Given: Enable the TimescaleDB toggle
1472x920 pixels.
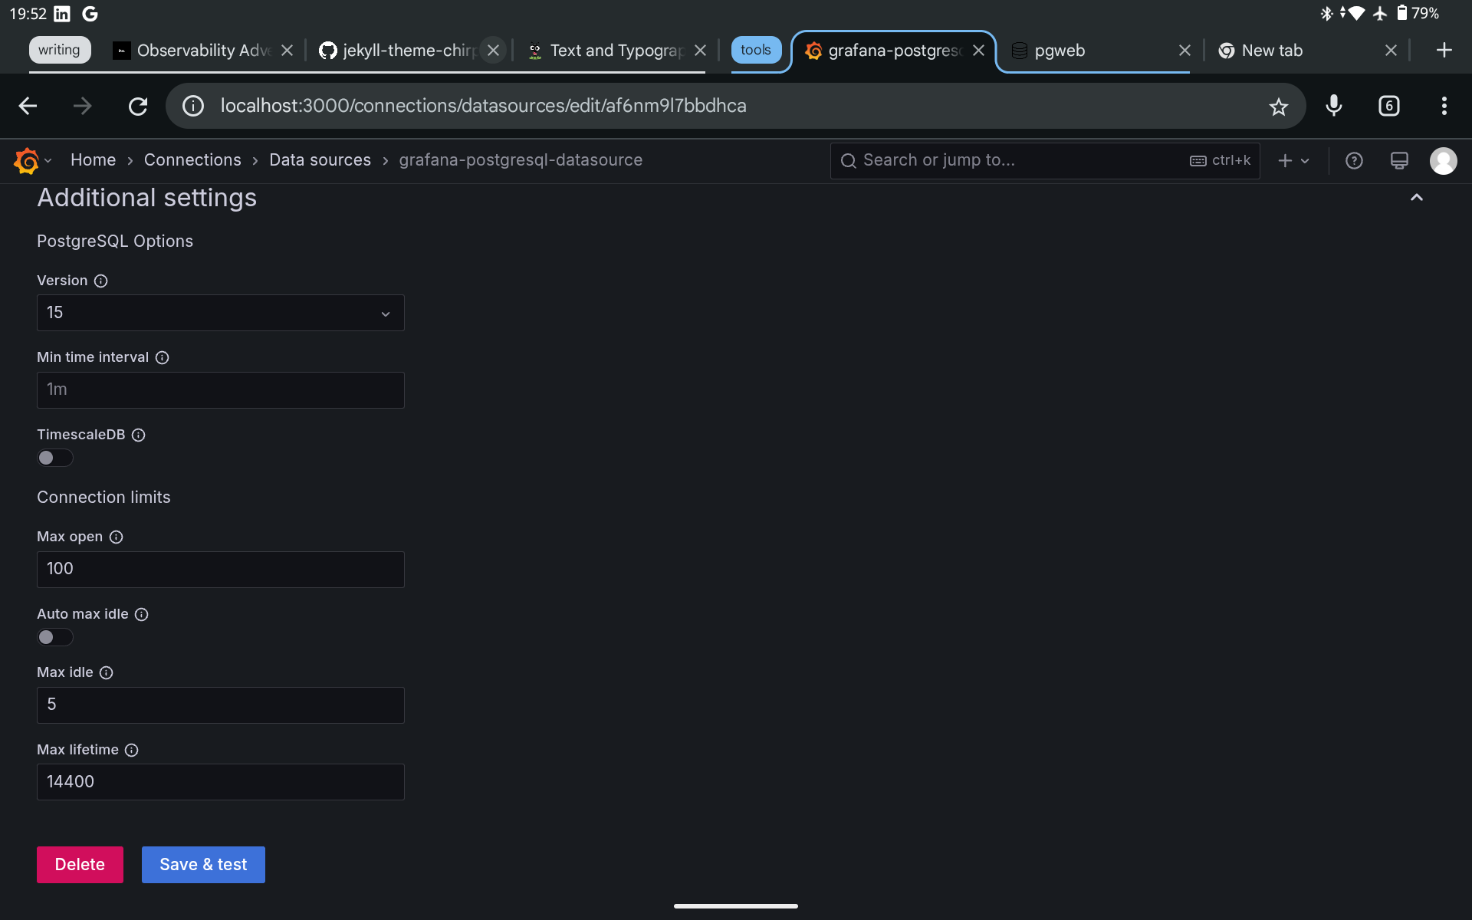Looking at the screenshot, I should (x=54, y=458).
